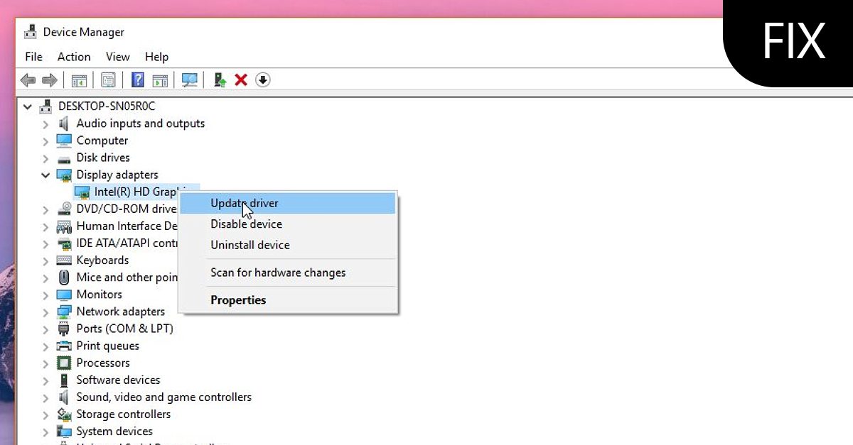853x445 pixels.
Task: Click the Back navigation arrow icon
Action: [x=28, y=79]
